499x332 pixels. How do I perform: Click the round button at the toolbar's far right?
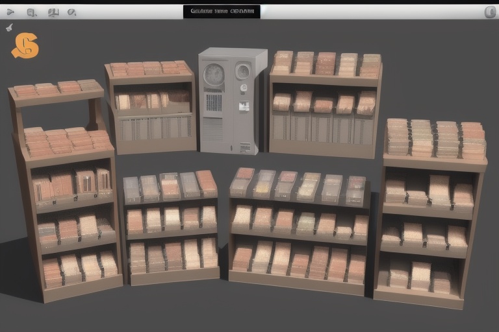click(490, 12)
